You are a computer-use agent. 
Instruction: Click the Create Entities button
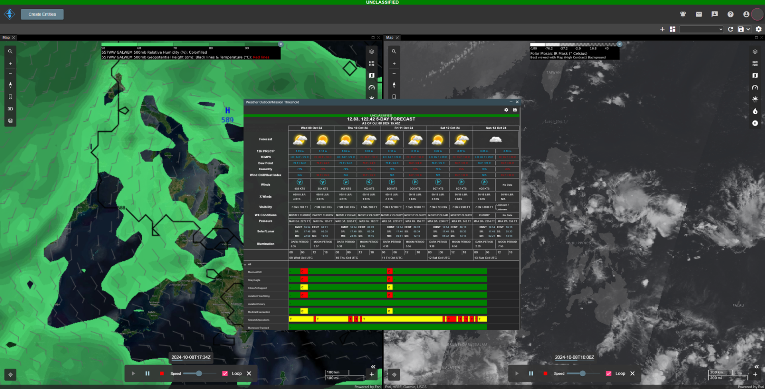point(42,14)
